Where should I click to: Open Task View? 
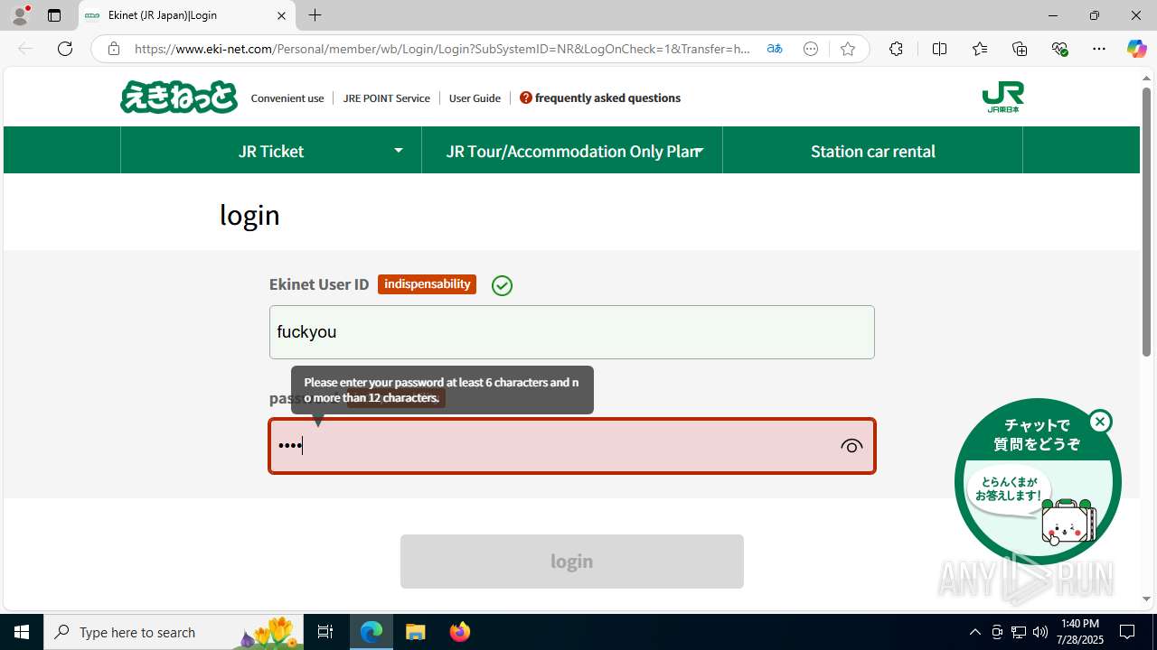(325, 632)
